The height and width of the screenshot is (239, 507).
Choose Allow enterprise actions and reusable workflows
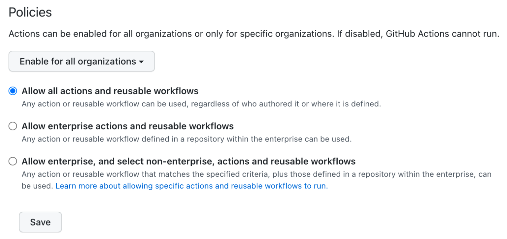(x=13, y=126)
